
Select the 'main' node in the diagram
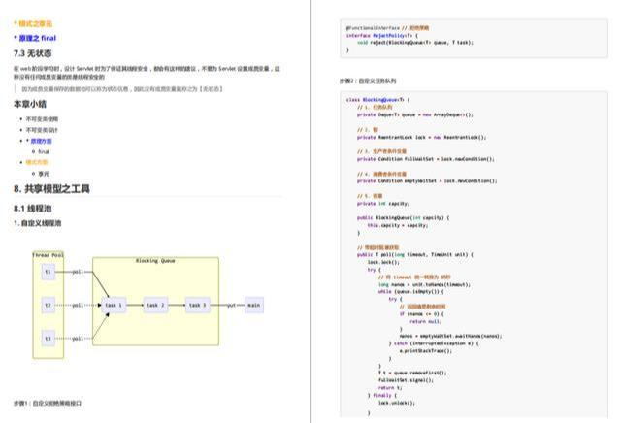[x=254, y=305]
